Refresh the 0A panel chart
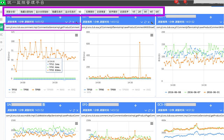 [x=74, y=110]
